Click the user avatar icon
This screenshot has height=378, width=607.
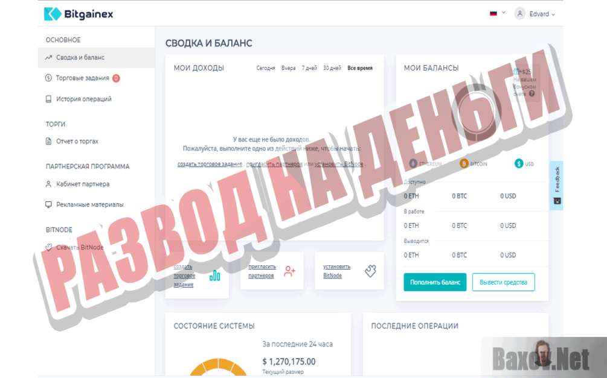click(519, 13)
